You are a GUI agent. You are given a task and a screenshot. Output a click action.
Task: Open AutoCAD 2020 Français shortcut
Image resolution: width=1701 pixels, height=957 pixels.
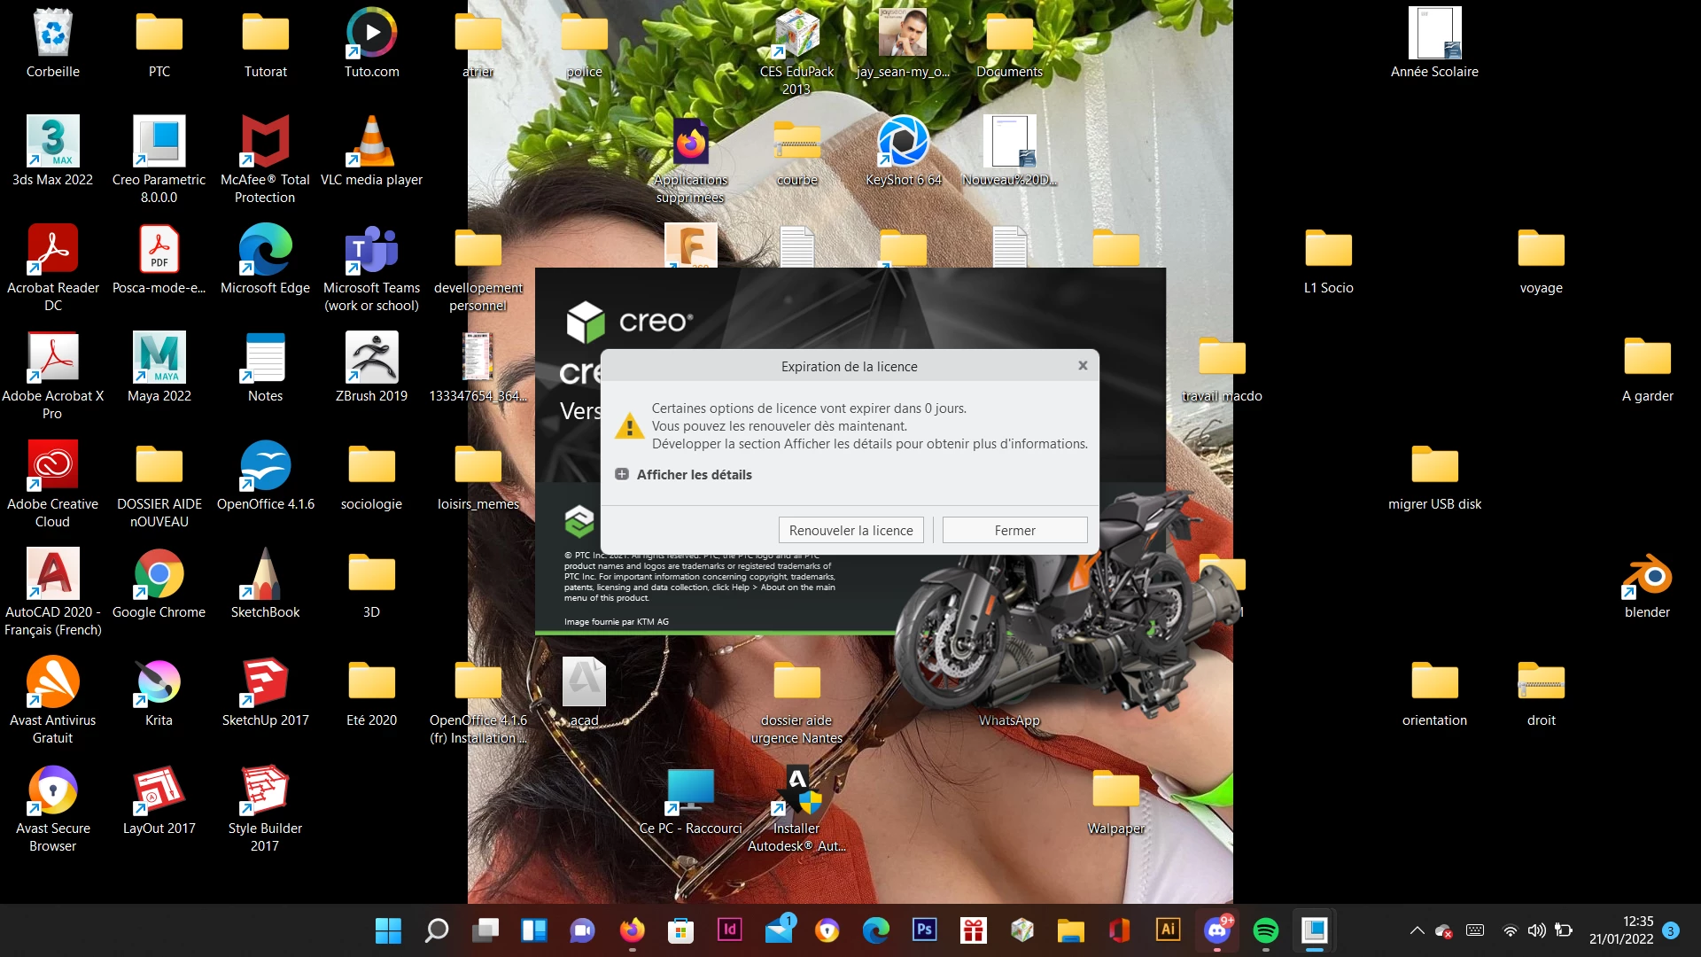(53, 574)
